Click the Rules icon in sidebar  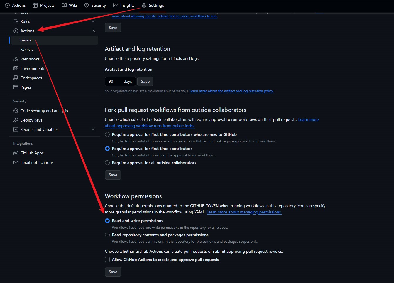point(16,21)
